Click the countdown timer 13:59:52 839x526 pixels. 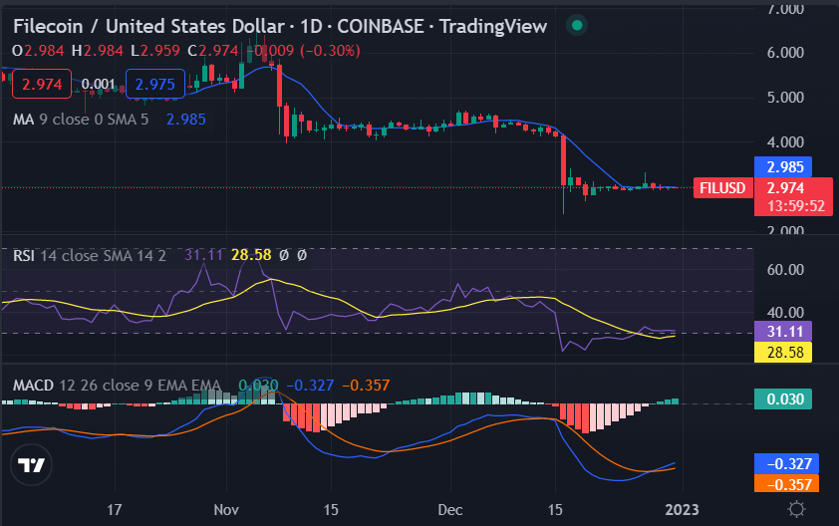796,206
